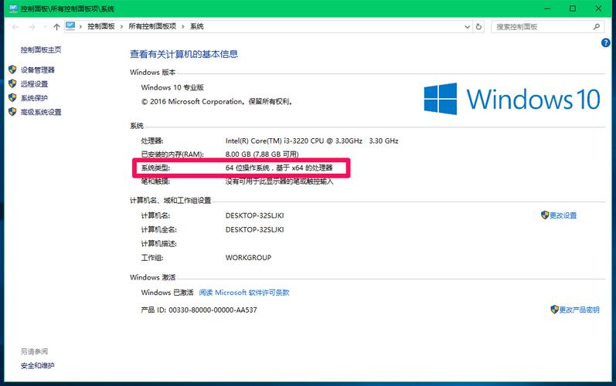
Task: Select 控制面板 in the breadcrumb path
Action: [x=101, y=26]
